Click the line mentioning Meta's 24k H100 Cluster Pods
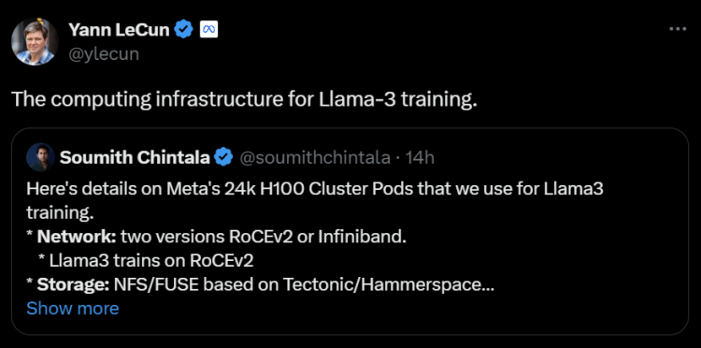 coord(315,189)
